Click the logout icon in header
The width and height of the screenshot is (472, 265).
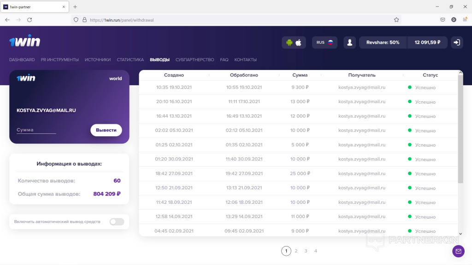coord(457,42)
